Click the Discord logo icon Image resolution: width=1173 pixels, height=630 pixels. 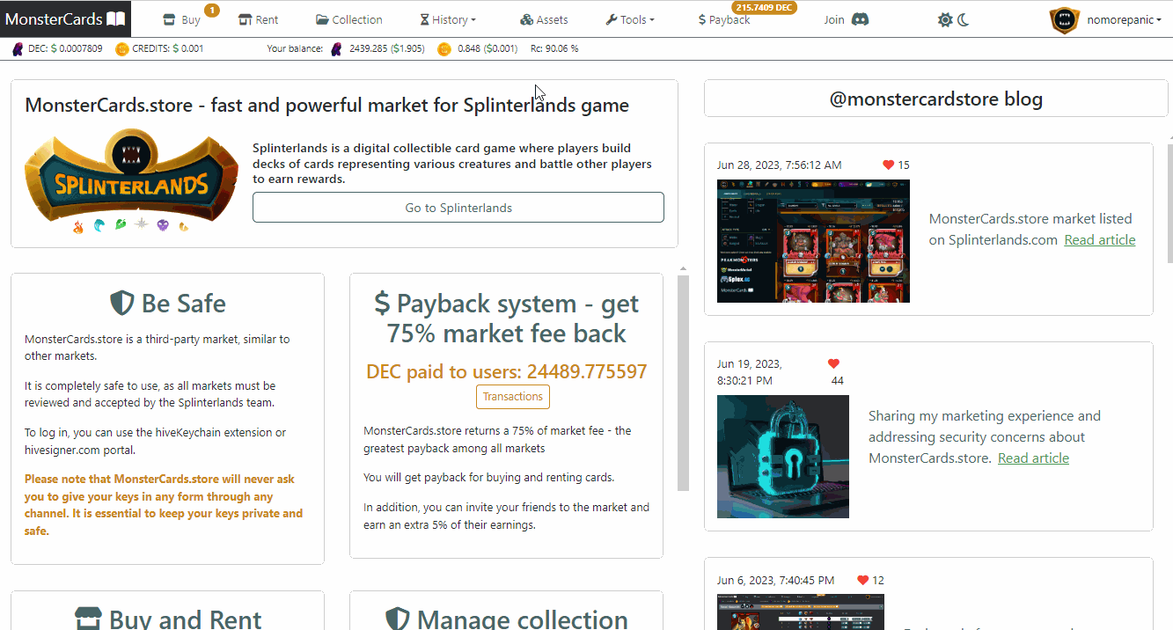pos(860,19)
